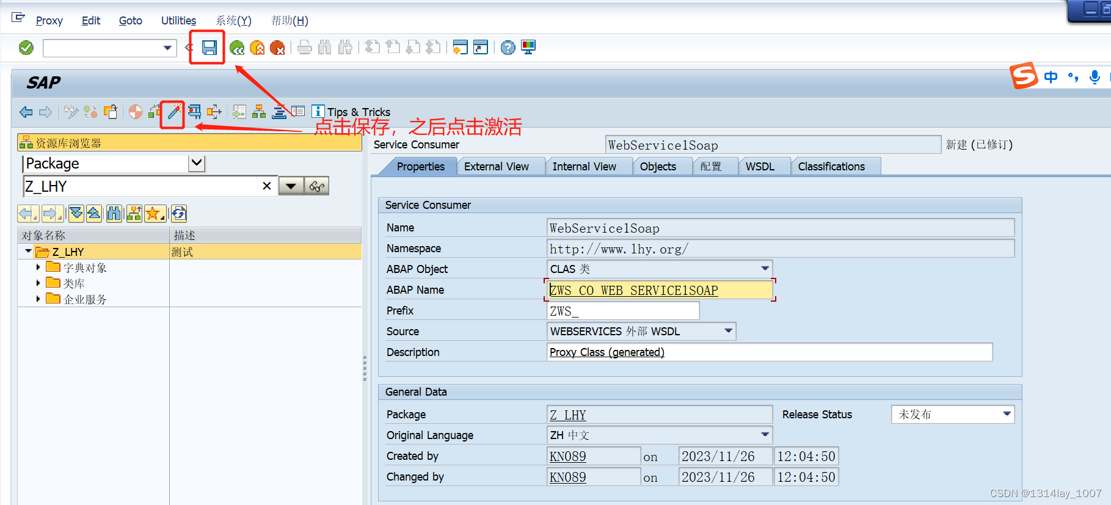Click the Prefix ZWS_ input field
Image resolution: width=1111 pixels, height=505 pixels.
pos(623,311)
